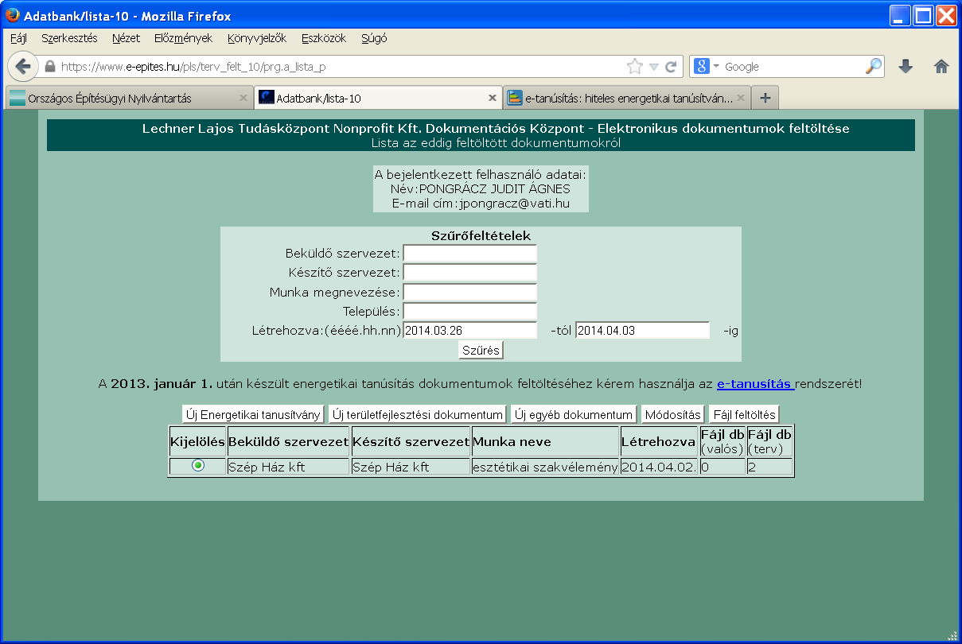Screen dimensions: 962x644
Task: Click the 'Fájl db (terv)' column header
Action: [x=769, y=441]
